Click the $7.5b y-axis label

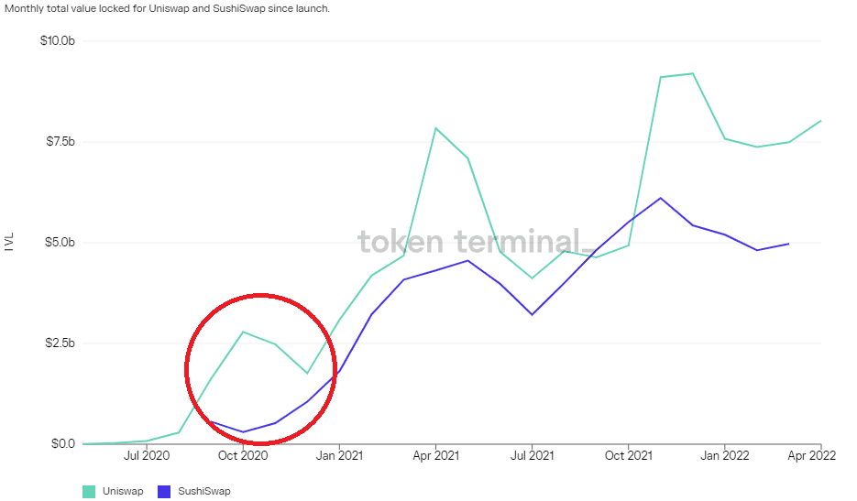tap(60, 141)
